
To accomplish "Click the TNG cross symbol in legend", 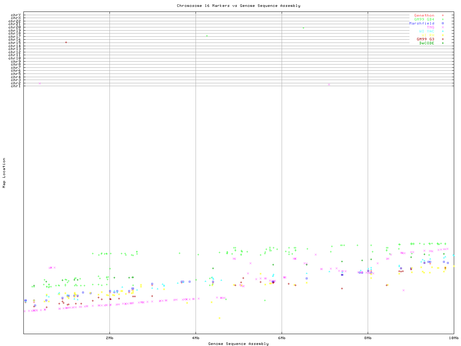I will 443,27.
